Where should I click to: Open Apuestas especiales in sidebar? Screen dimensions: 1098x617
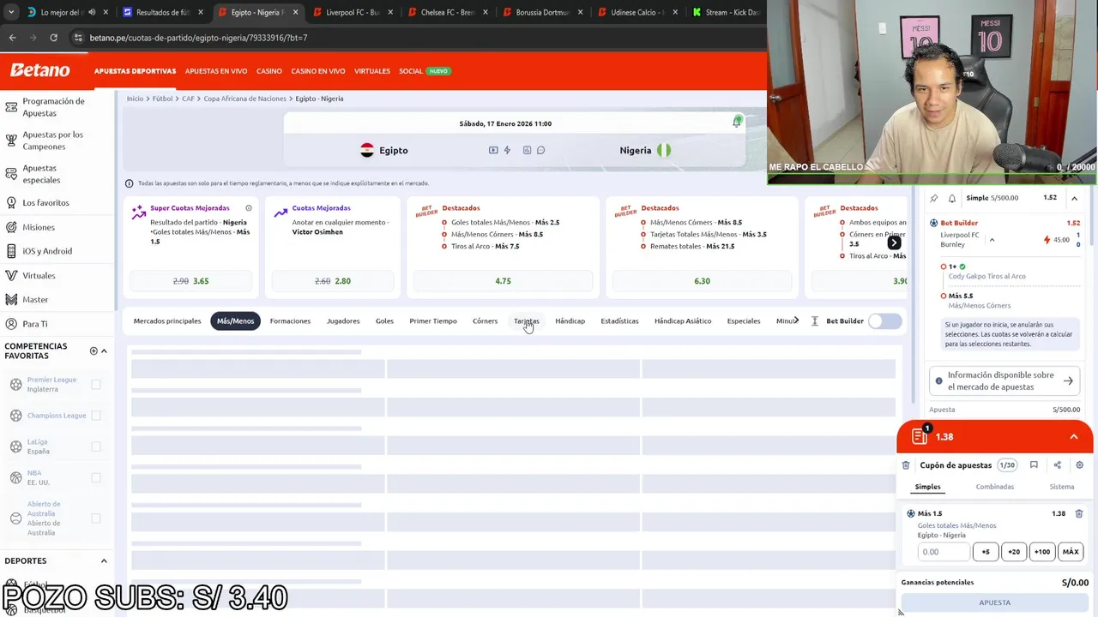click(41, 174)
